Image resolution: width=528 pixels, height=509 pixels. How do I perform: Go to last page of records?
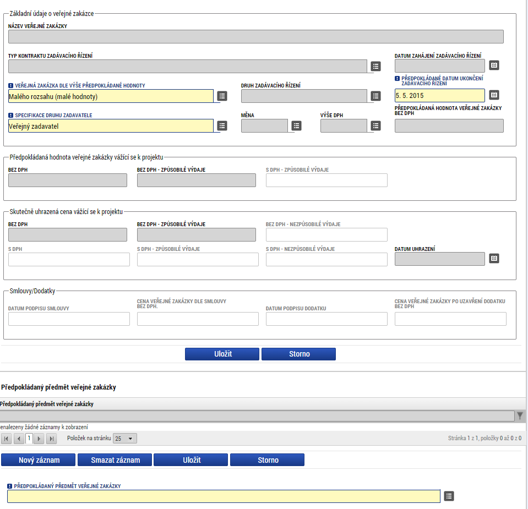click(x=52, y=439)
